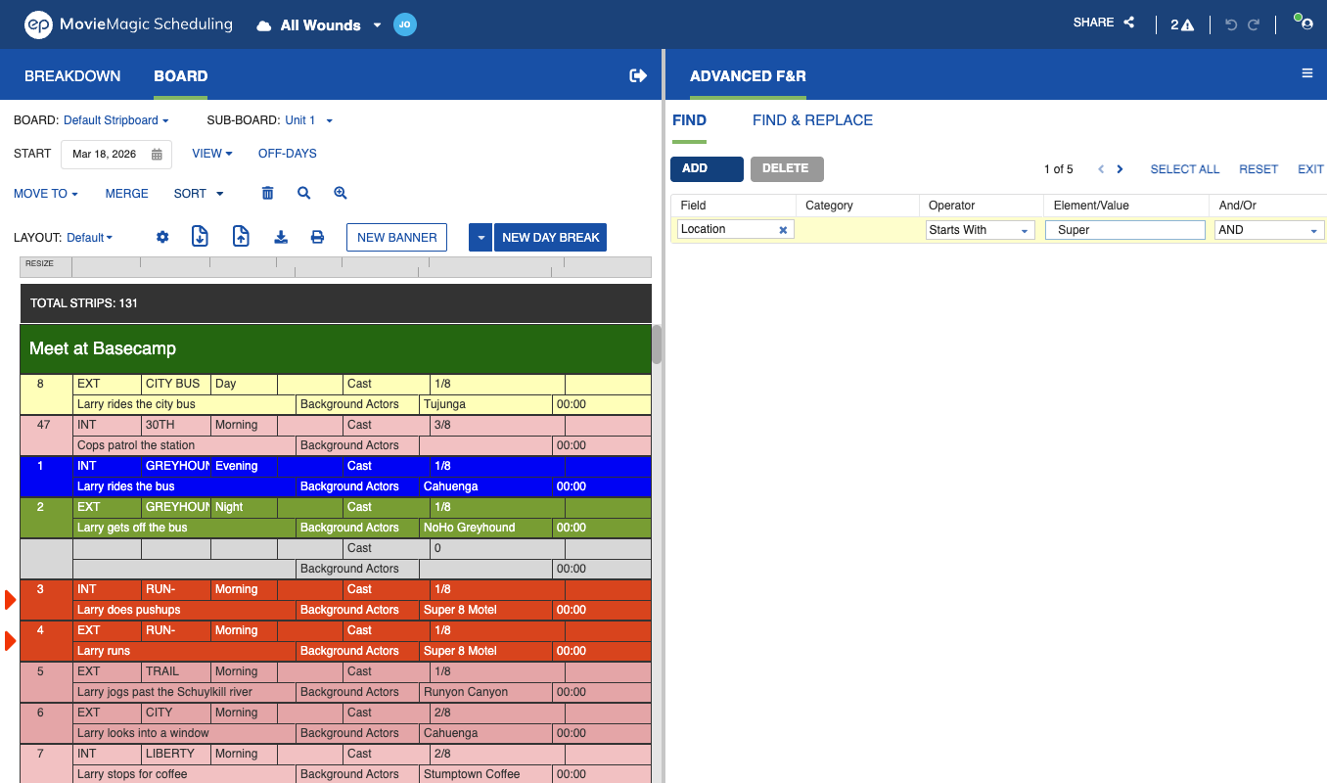Go to next find result arrow

(x=1120, y=169)
